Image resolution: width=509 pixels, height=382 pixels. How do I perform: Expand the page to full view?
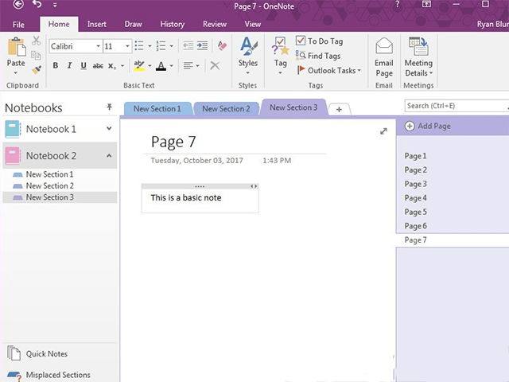tap(383, 131)
